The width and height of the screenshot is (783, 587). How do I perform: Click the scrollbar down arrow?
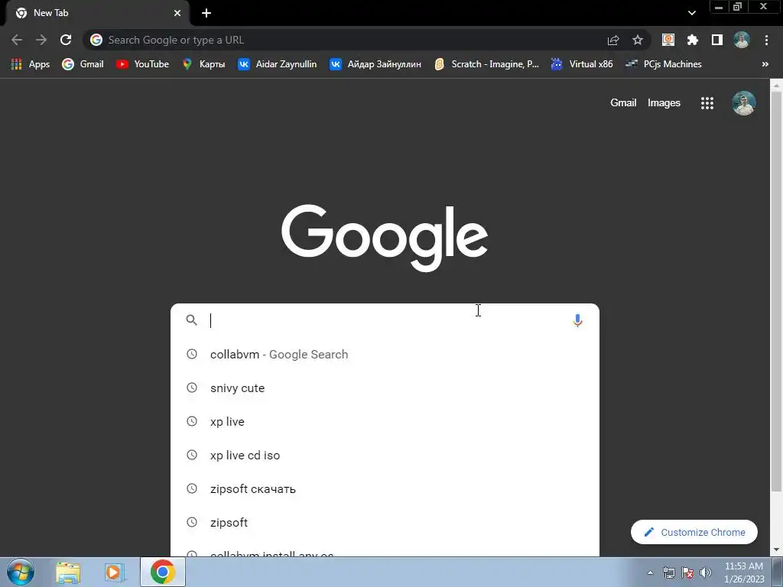[776, 550]
